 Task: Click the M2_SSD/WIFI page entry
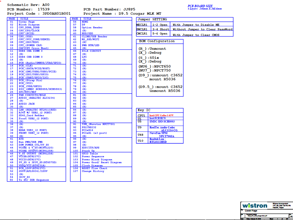pos(92,39)
